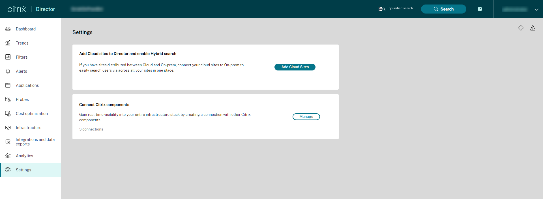Click the Citrix Director logo
This screenshot has width=543, height=199.
pyautogui.click(x=31, y=9)
